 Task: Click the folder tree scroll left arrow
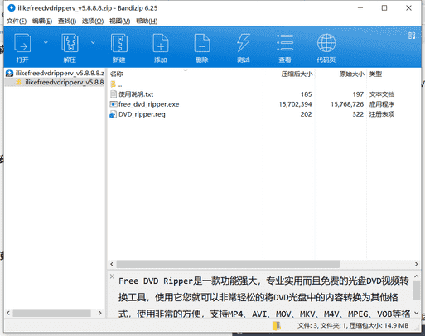(x=8, y=313)
